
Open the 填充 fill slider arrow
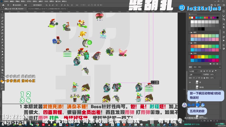[215, 78]
